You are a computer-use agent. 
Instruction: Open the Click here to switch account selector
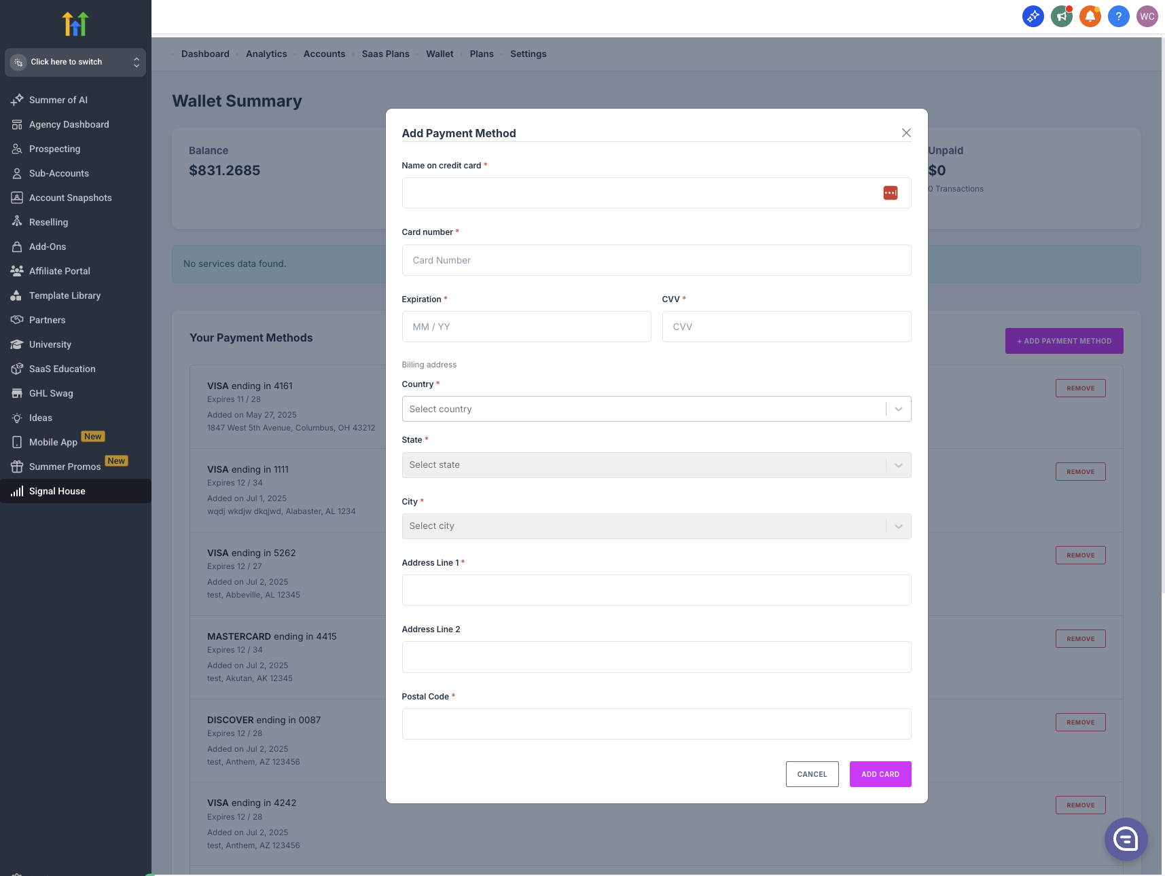pos(75,62)
